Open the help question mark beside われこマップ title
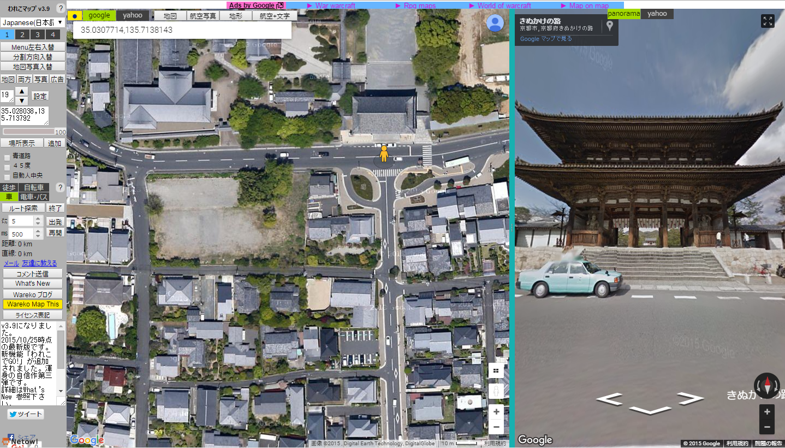 pos(60,8)
